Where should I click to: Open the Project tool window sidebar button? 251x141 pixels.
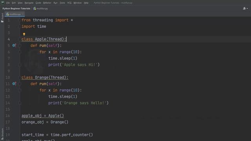[x=2, y=18]
